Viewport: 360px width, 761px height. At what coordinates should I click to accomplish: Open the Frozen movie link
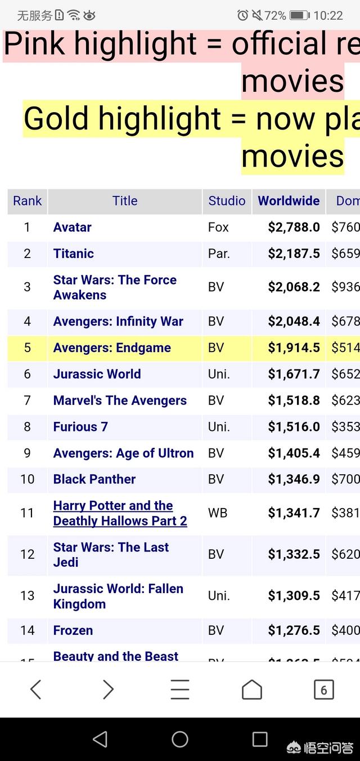pos(73,630)
